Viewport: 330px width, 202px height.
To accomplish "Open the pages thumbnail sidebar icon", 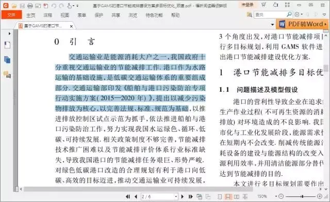I will [x=7, y=60].
